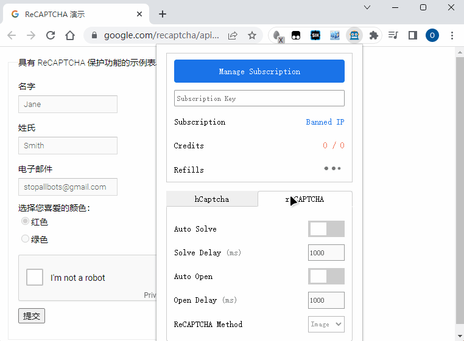The height and width of the screenshot is (341, 464).
Task: Click the Refills label text
Action: coord(189,170)
